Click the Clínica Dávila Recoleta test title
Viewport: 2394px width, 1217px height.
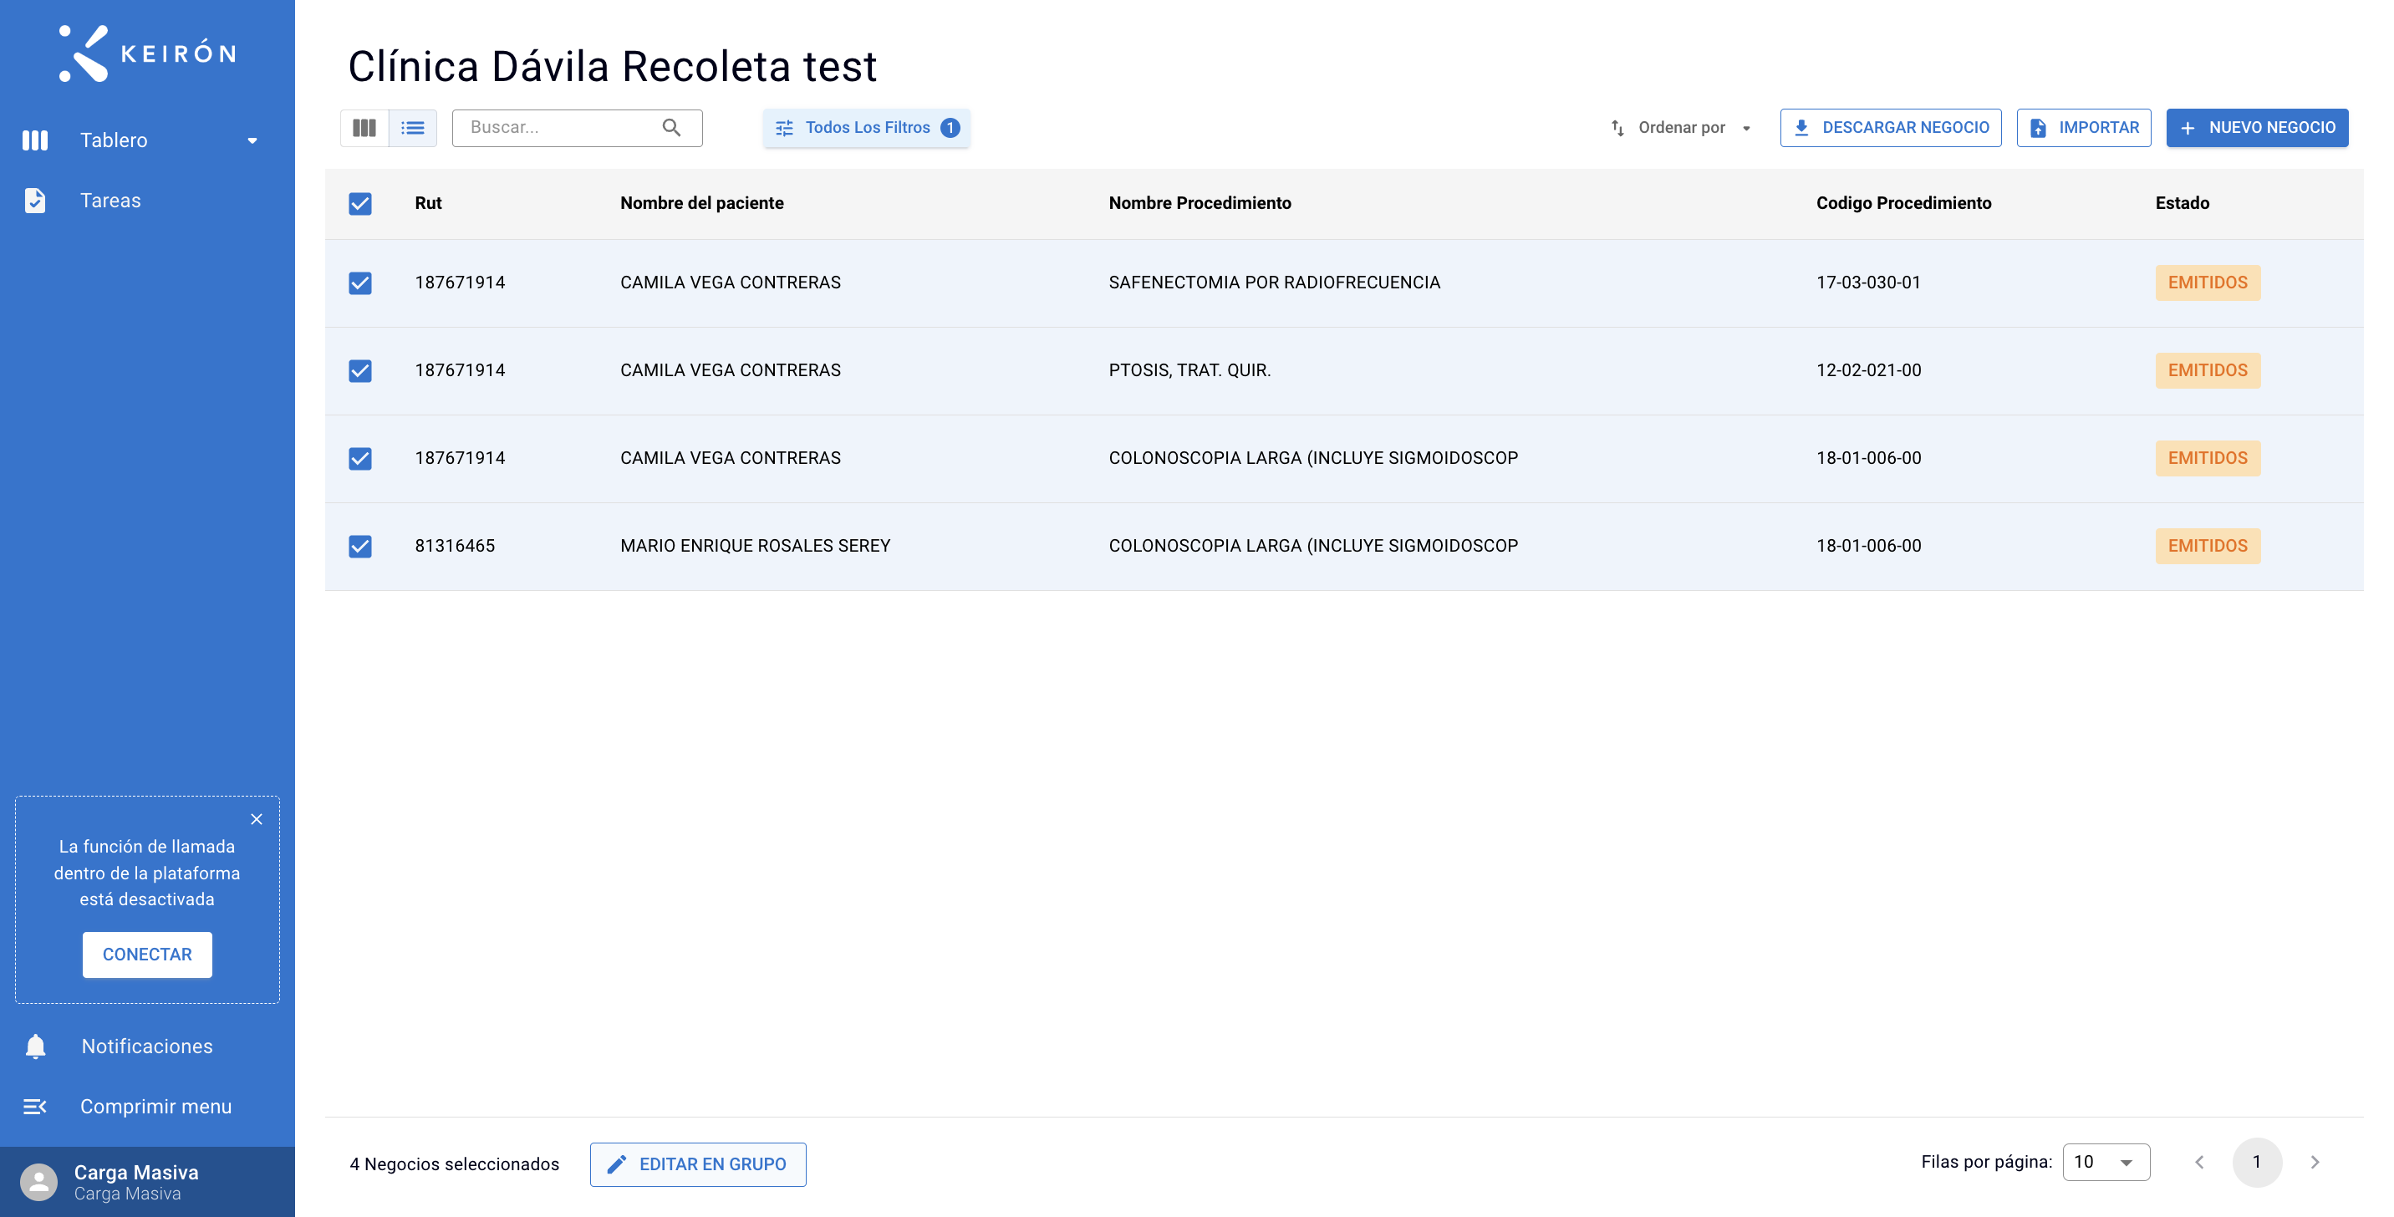612,67
